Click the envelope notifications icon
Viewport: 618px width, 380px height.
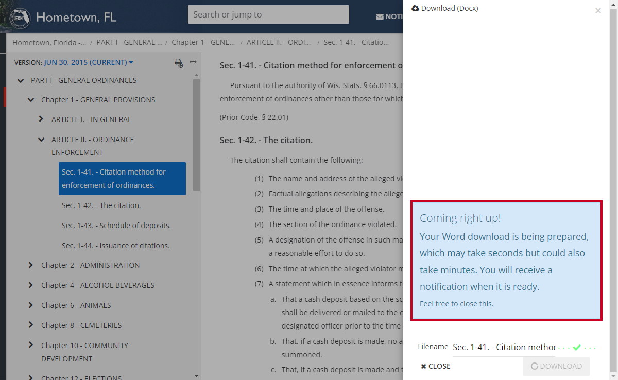380,16
